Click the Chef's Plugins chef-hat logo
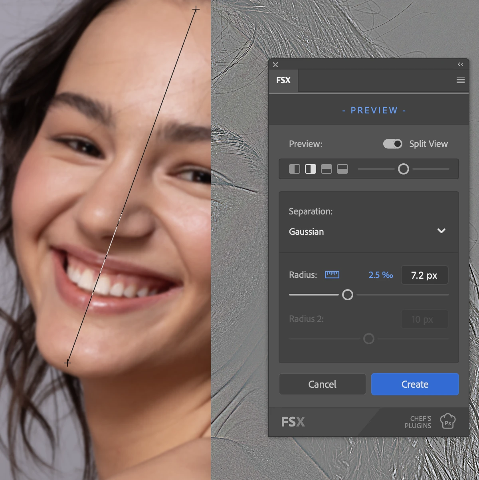 point(448,421)
